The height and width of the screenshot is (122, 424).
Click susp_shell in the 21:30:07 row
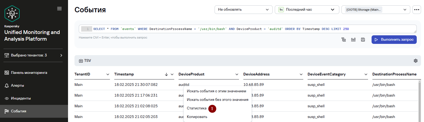click(x=316, y=85)
